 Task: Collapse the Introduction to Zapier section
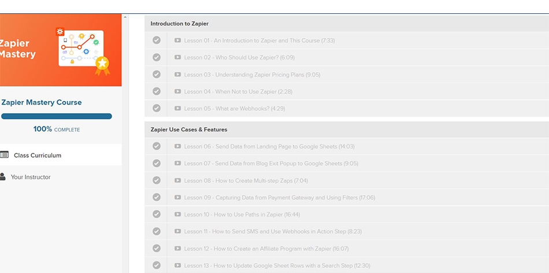(x=180, y=24)
